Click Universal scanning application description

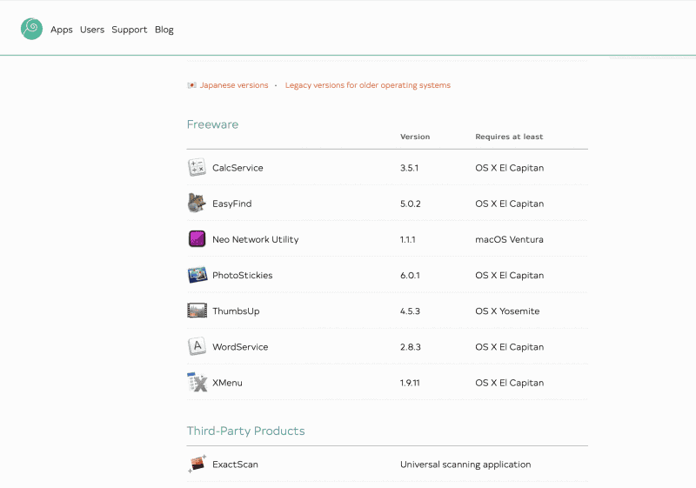(x=465, y=465)
